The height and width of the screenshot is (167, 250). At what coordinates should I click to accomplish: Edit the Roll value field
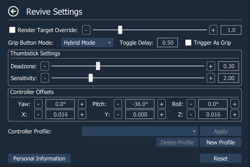coord(213,104)
